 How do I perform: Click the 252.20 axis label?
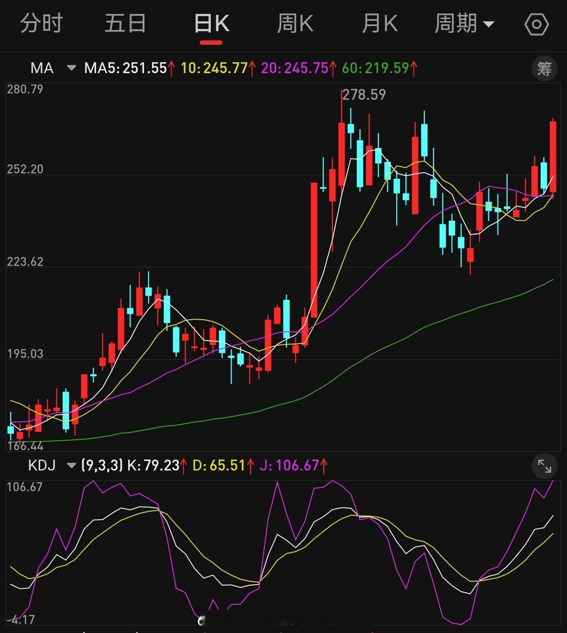(x=25, y=169)
